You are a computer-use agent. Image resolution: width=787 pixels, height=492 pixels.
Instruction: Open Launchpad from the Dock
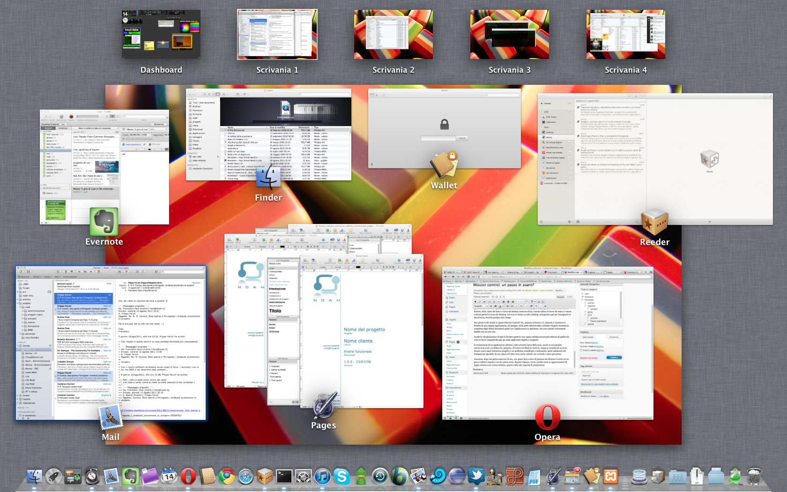pos(53,477)
